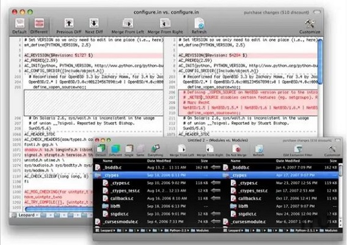Collapse the right _ctypes folder
This screenshot has width=347, height=245.
point(225,175)
